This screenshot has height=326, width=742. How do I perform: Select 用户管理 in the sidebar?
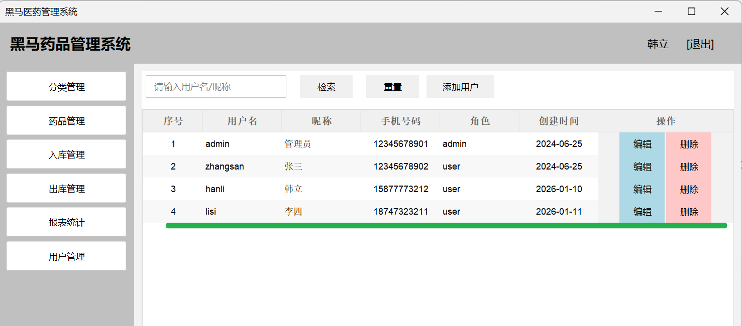click(66, 256)
